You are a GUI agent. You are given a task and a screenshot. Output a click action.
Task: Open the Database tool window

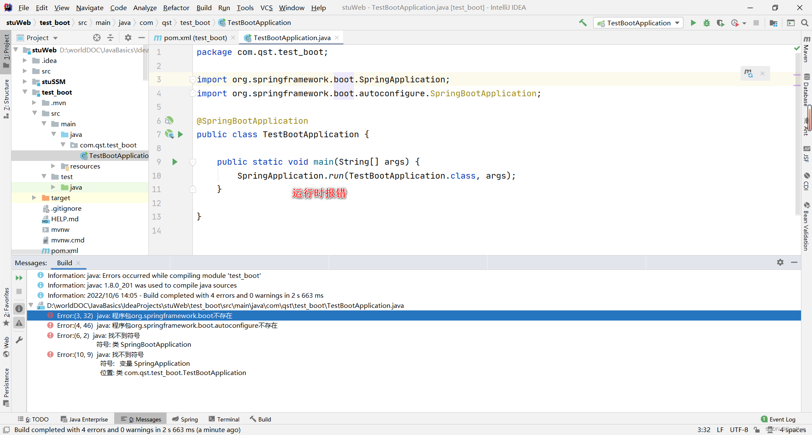806,90
